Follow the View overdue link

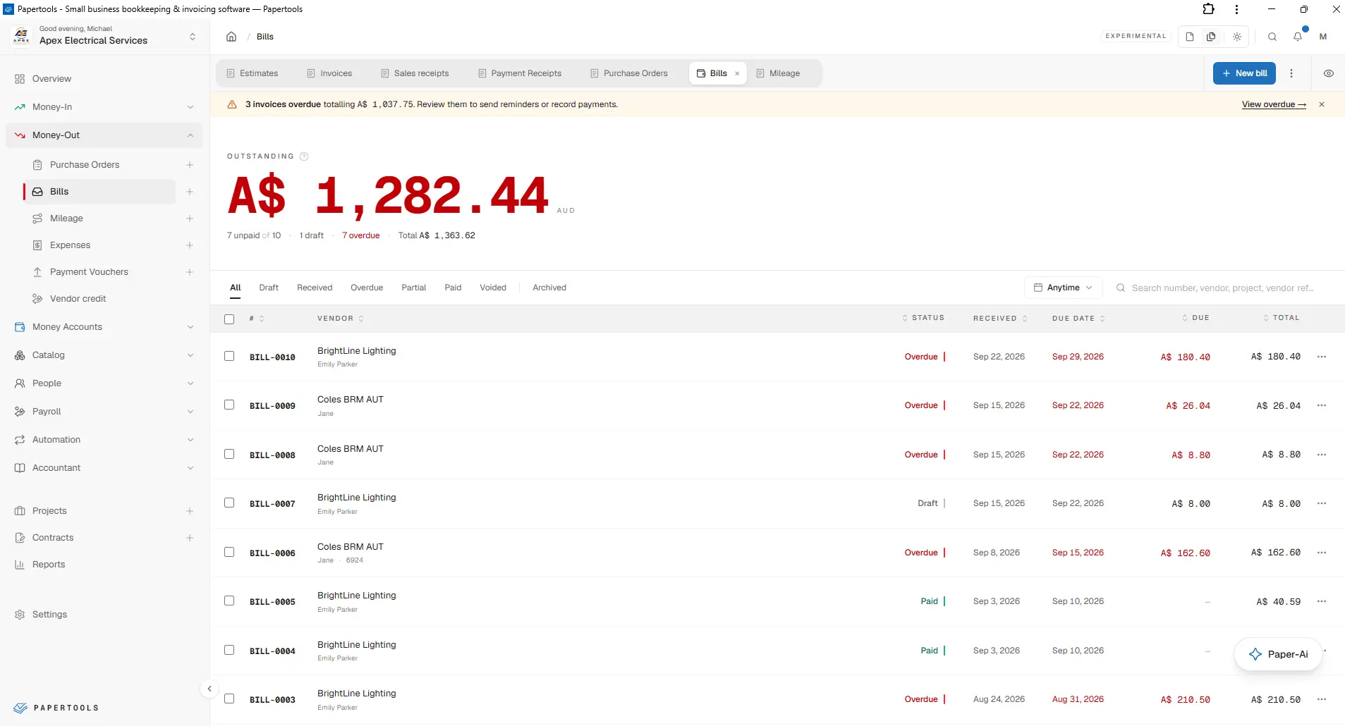(1274, 104)
